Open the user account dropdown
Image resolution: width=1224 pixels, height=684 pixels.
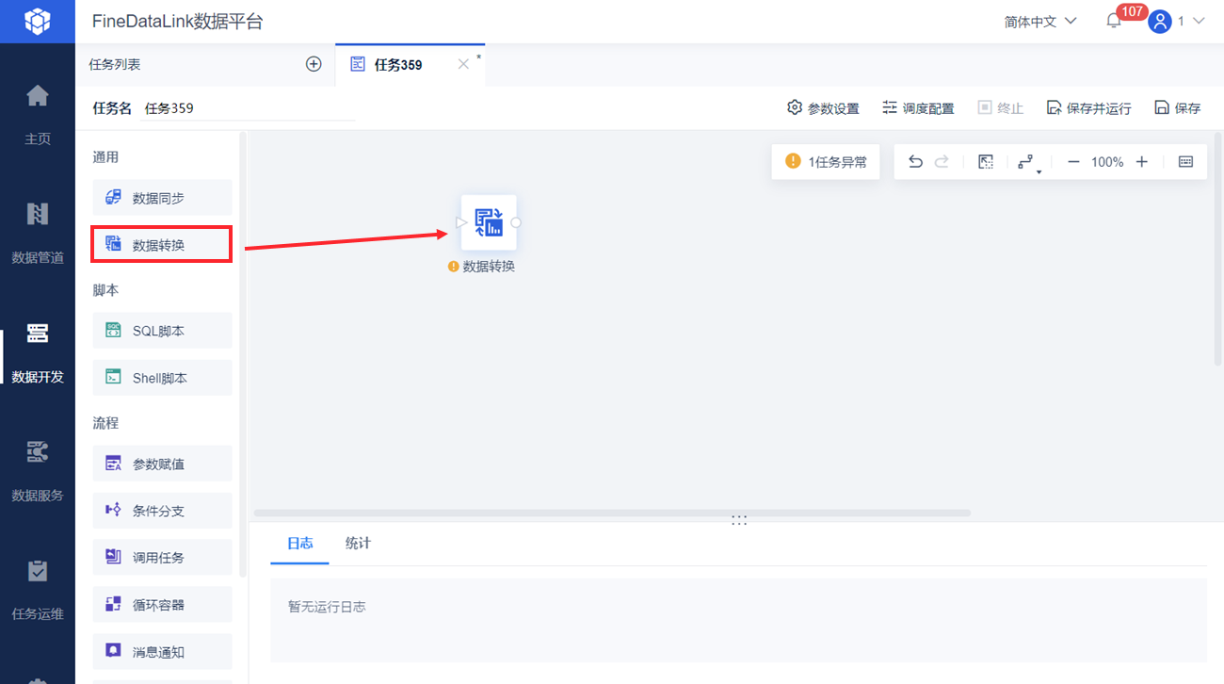pyautogui.click(x=1177, y=21)
